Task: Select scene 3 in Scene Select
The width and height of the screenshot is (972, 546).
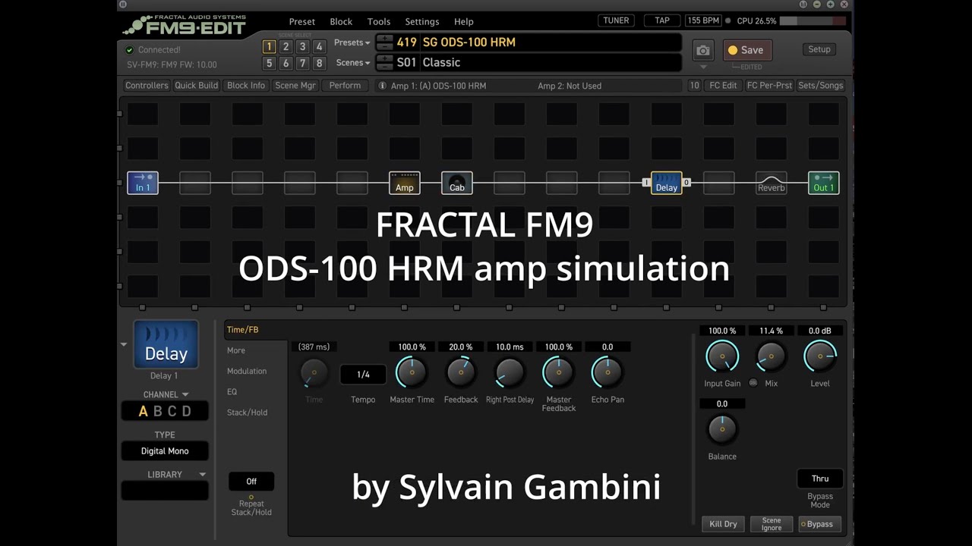Action: [302, 46]
